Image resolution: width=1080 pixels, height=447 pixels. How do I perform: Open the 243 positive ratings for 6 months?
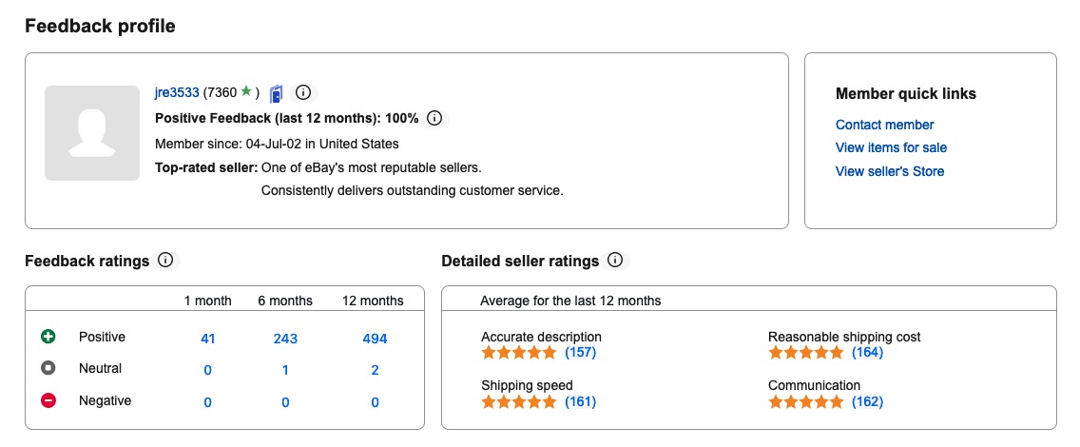click(x=285, y=338)
